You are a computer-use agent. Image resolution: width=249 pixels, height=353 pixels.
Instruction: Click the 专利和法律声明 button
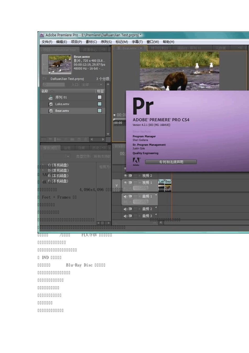pos(171,162)
